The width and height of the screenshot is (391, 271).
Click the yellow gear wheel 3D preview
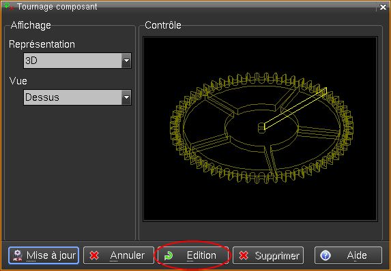coord(261,128)
